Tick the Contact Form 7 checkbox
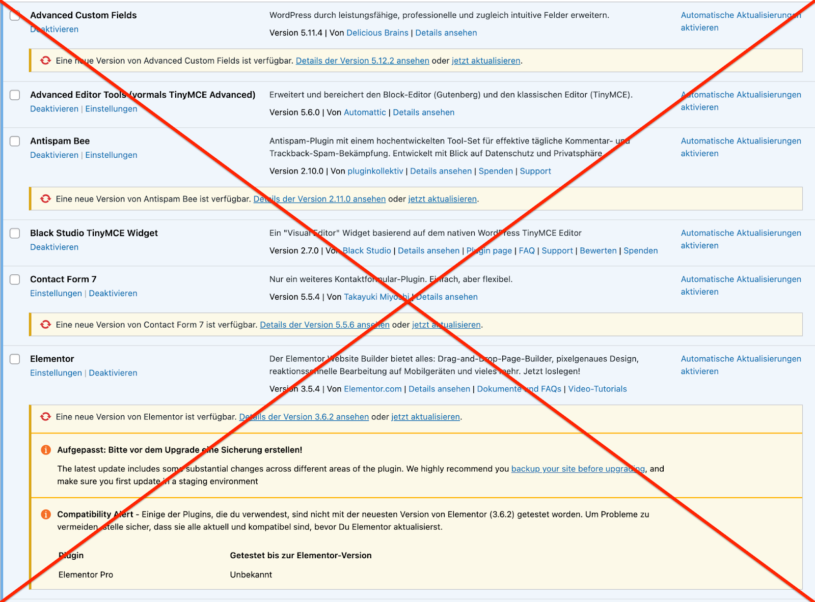The height and width of the screenshot is (602, 815). 15,280
